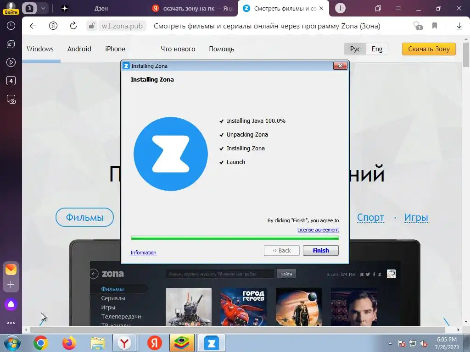470x352 pixels.
Task: Launch Firefox from taskbar
Action: [69, 343]
